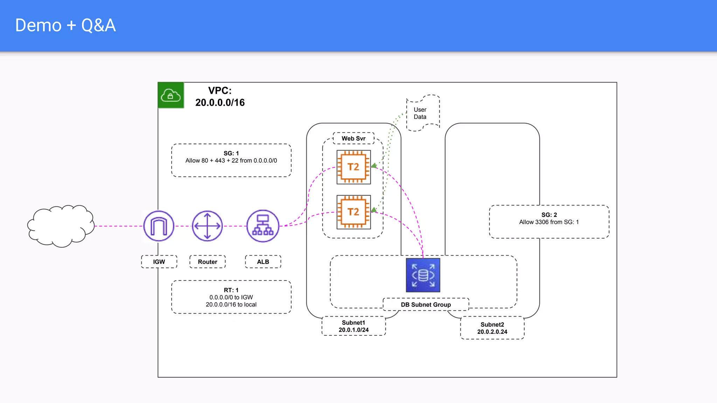Viewport: 717px width, 403px height.
Task: Select the bottom T2 instance icon
Action: pos(354,212)
